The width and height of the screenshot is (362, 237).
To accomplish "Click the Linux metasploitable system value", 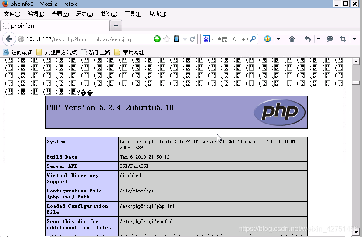I will [209, 145].
